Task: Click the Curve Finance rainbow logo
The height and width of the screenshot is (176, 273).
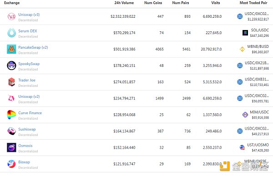Action: 11,115
